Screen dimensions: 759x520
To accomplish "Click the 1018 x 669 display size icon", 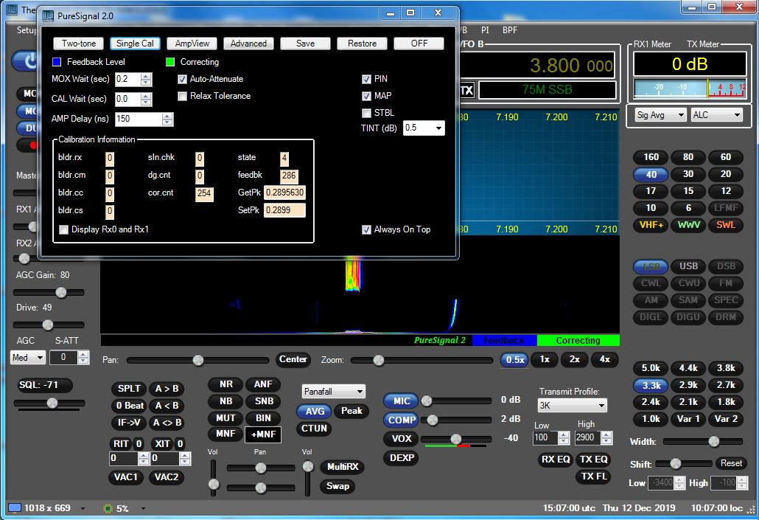I will pyautogui.click(x=15, y=508).
